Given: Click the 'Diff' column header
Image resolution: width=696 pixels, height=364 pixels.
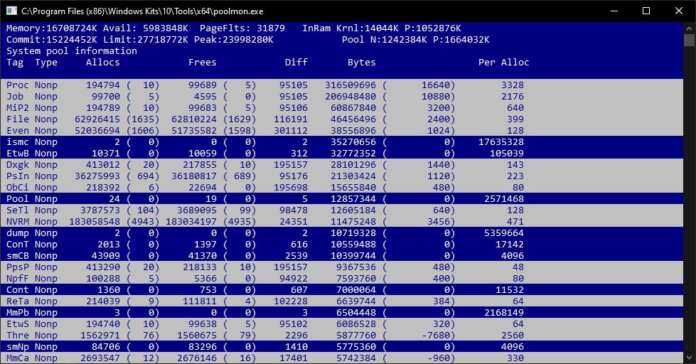Looking at the screenshot, I should click(x=296, y=62).
